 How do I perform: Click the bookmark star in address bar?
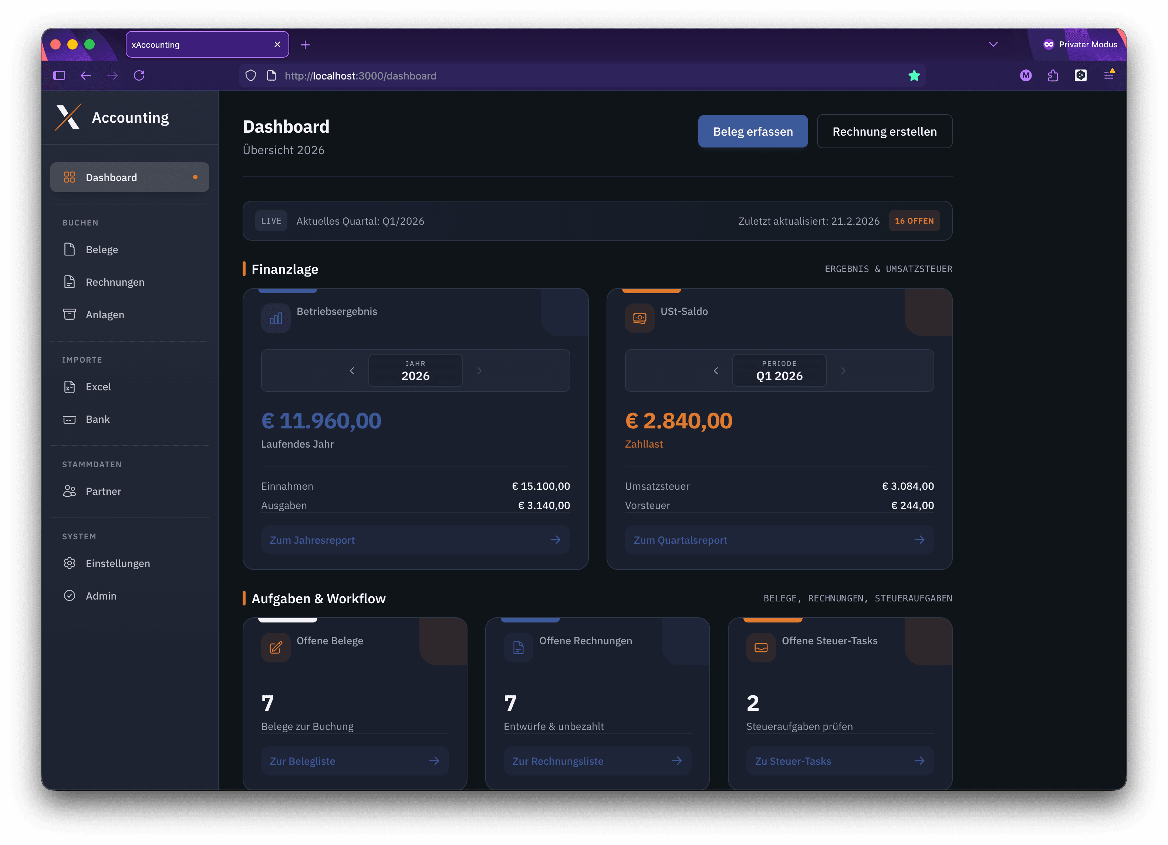[x=914, y=76]
